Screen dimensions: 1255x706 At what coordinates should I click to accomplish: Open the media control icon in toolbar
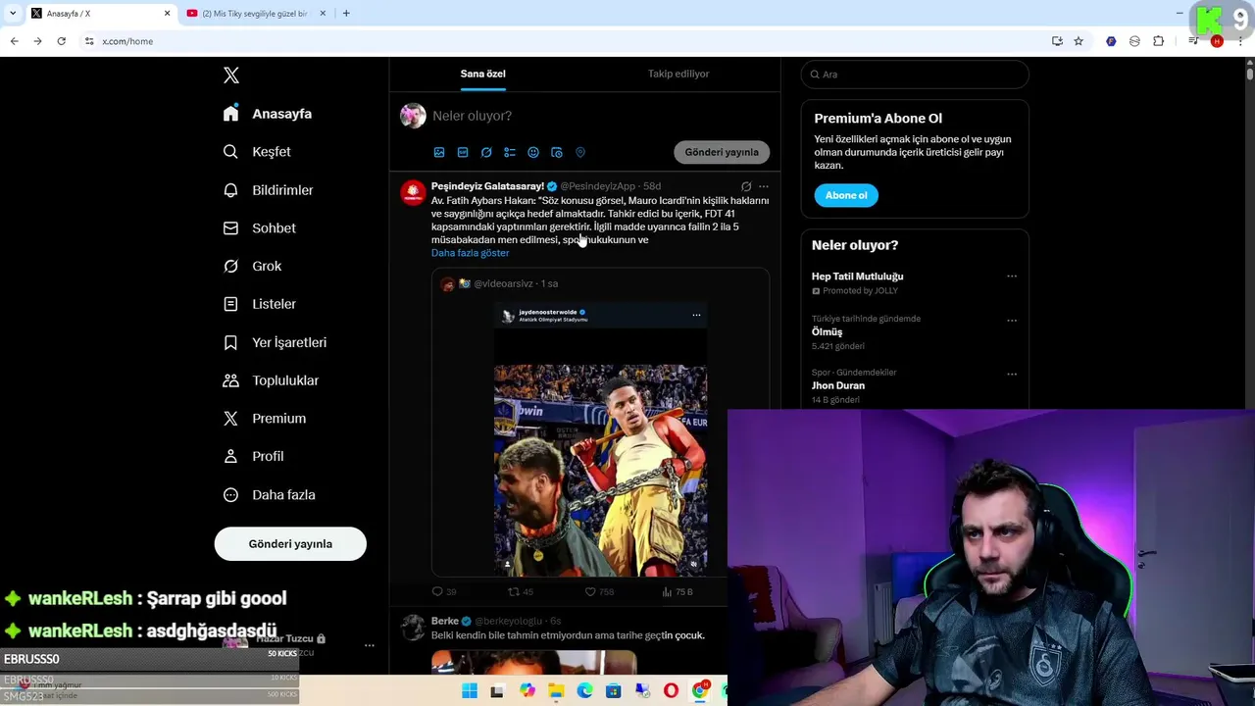pyautogui.click(x=1193, y=41)
